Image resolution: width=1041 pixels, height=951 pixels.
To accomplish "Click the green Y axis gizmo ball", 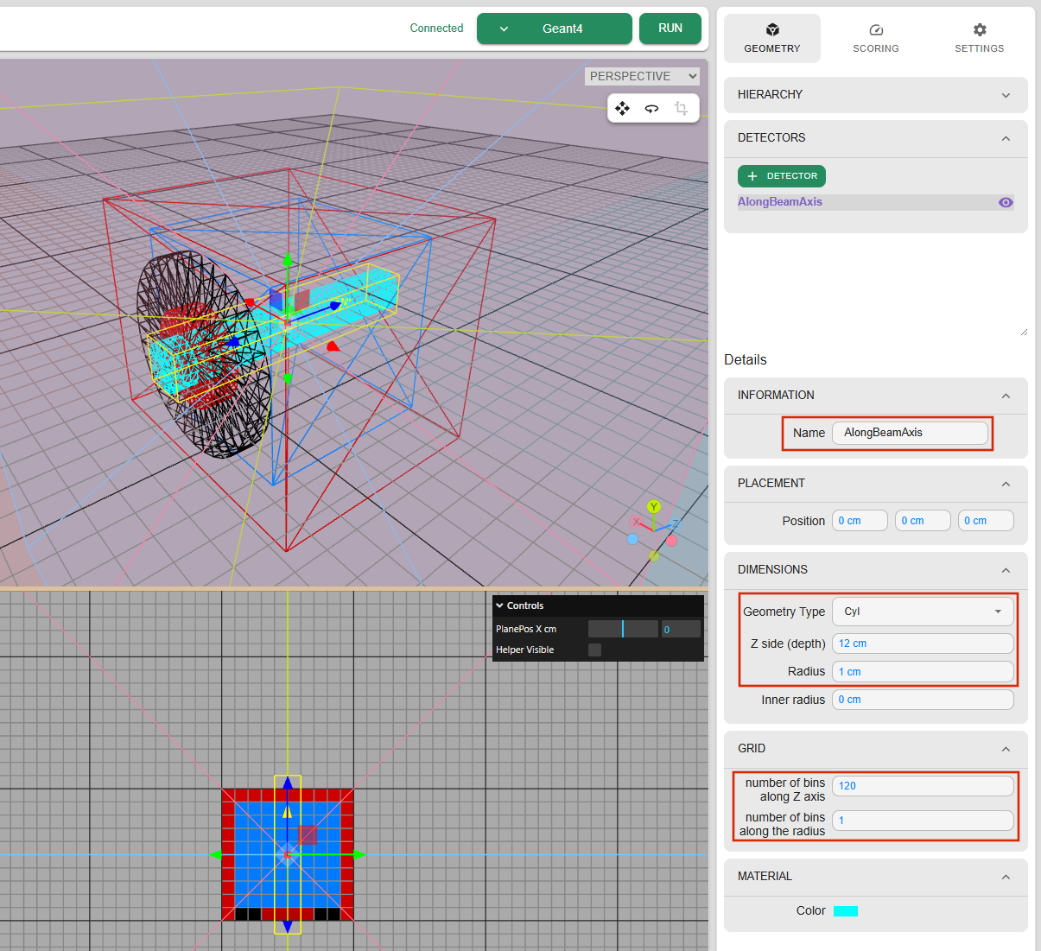I will (654, 507).
